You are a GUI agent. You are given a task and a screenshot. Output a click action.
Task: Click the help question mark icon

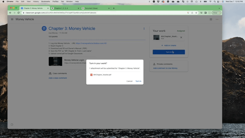(x=12, y=125)
